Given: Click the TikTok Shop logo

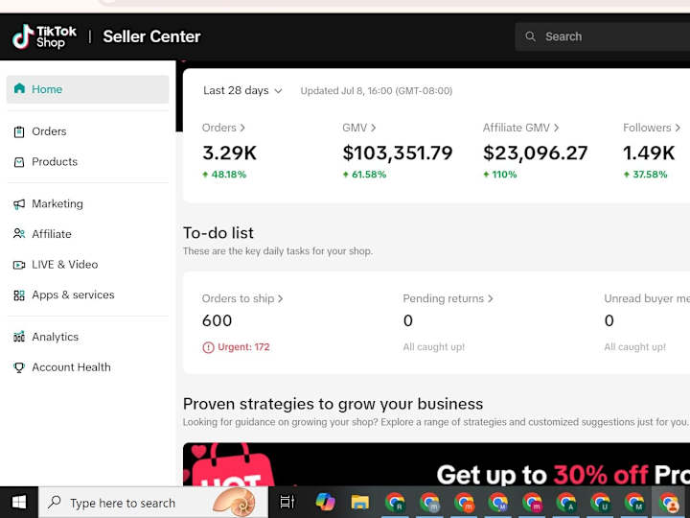Looking at the screenshot, I should [x=44, y=36].
